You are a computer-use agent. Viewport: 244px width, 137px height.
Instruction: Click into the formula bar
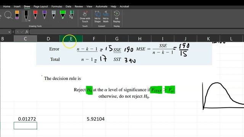[137, 32]
